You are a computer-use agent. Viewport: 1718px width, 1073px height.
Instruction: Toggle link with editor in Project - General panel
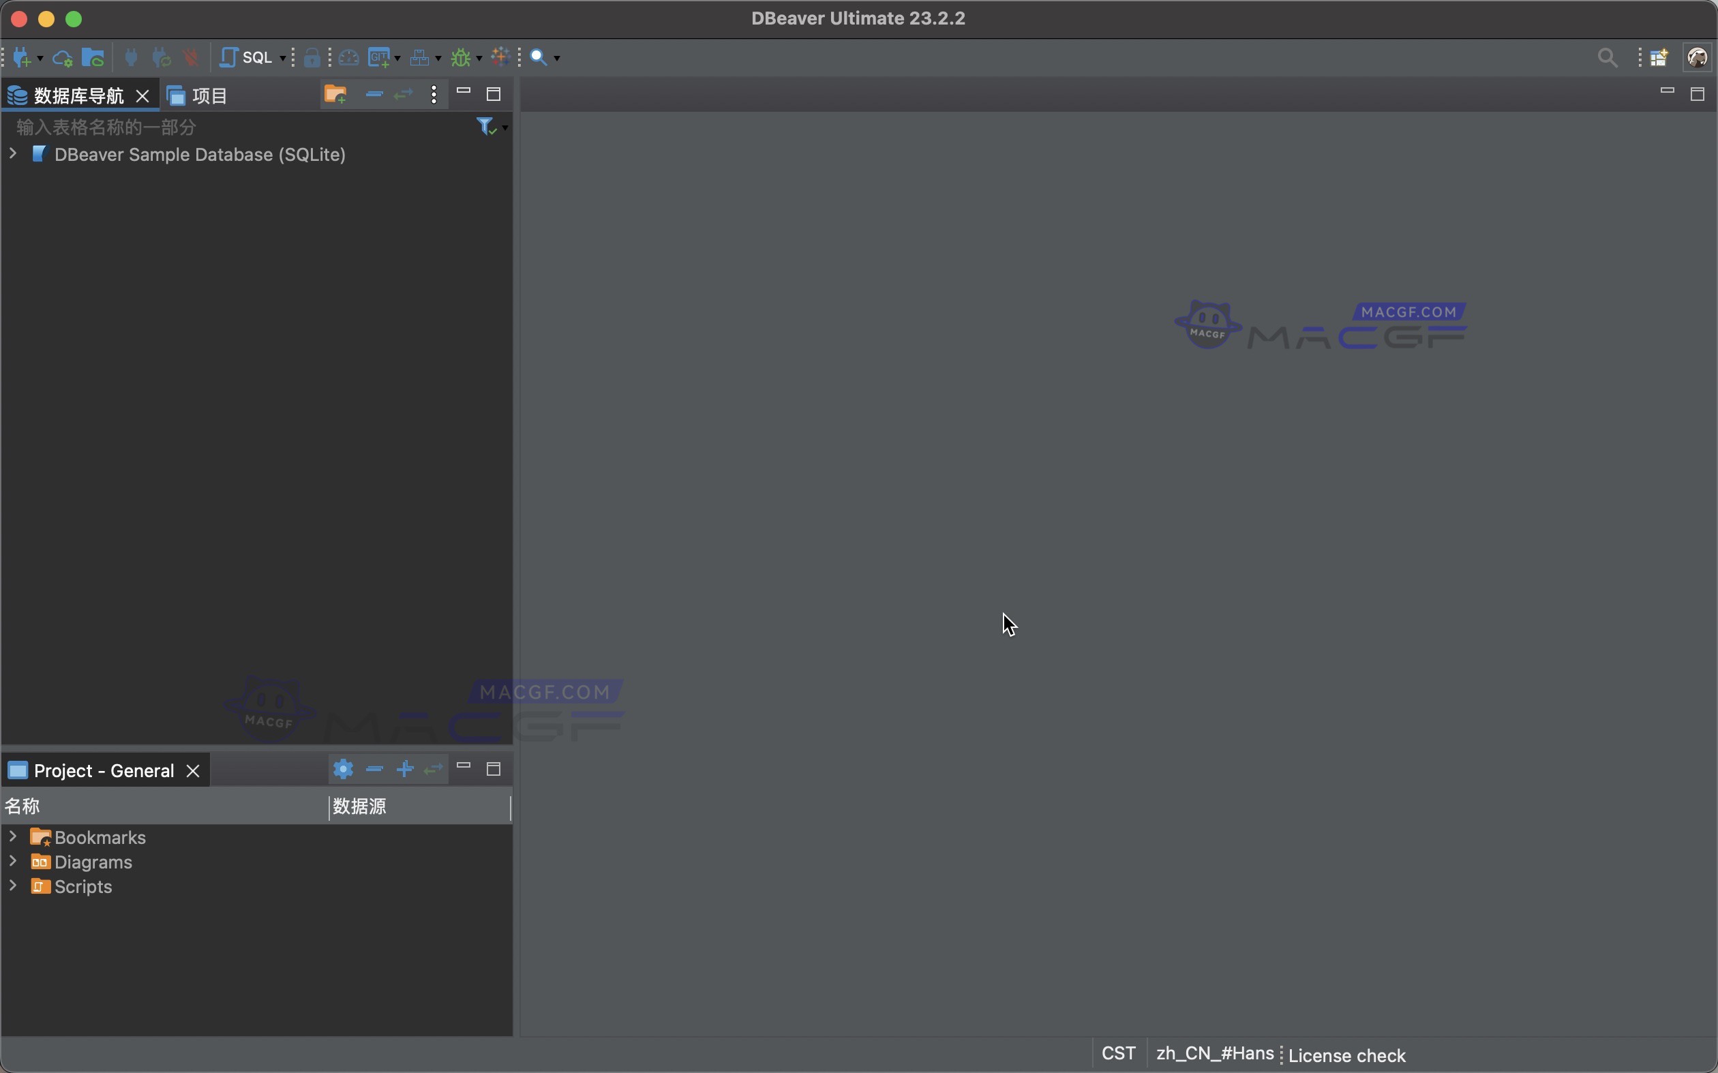[433, 769]
